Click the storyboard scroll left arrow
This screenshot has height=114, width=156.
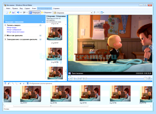coord(5,106)
